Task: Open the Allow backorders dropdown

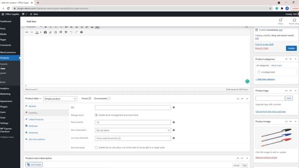Action: (x=133, y=130)
